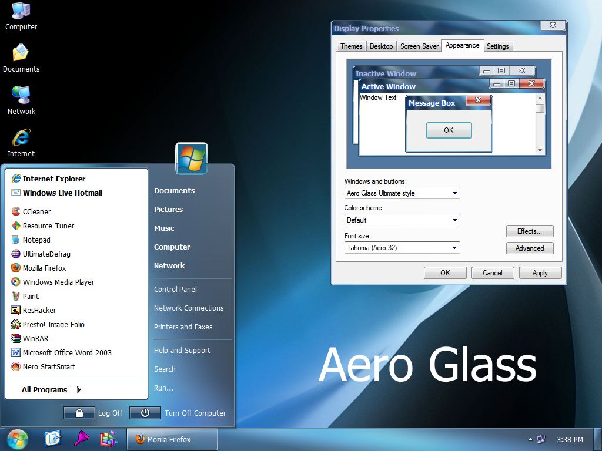Viewport: 602px width, 451px height.
Task: Click the power icon for Turn Off Computer
Action: click(145, 413)
